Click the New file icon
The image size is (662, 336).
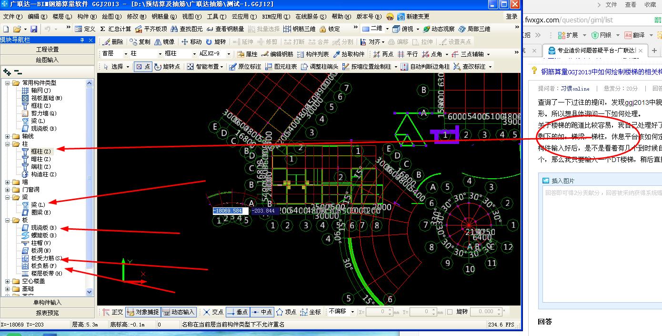[x=6, y=29]
